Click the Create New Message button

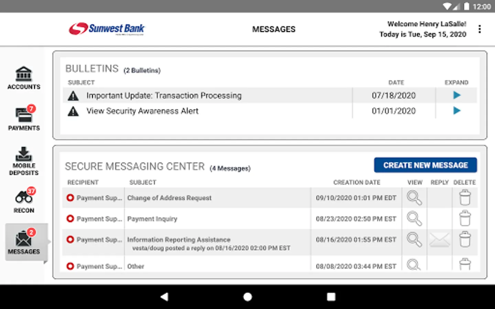coord(426,165)
